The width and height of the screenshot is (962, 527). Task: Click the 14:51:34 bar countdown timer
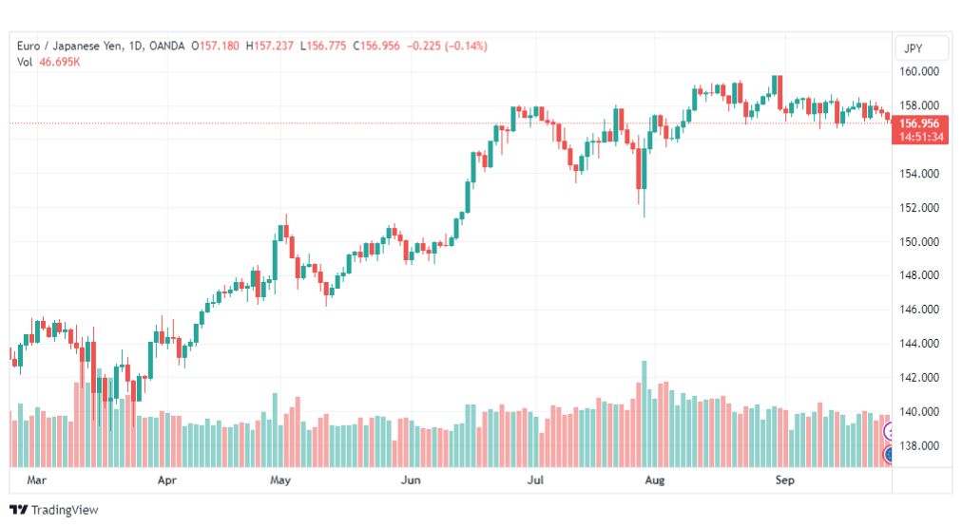coord(919,137)
